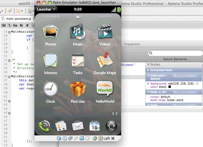
Task: Click the rgb(228, 228, 226) background color swatch
Action: (197, 83)
